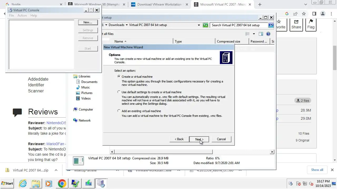Cancel the New Virtual Machine Wizard
This screenshot has width=337, height=189.
(221, 139)
